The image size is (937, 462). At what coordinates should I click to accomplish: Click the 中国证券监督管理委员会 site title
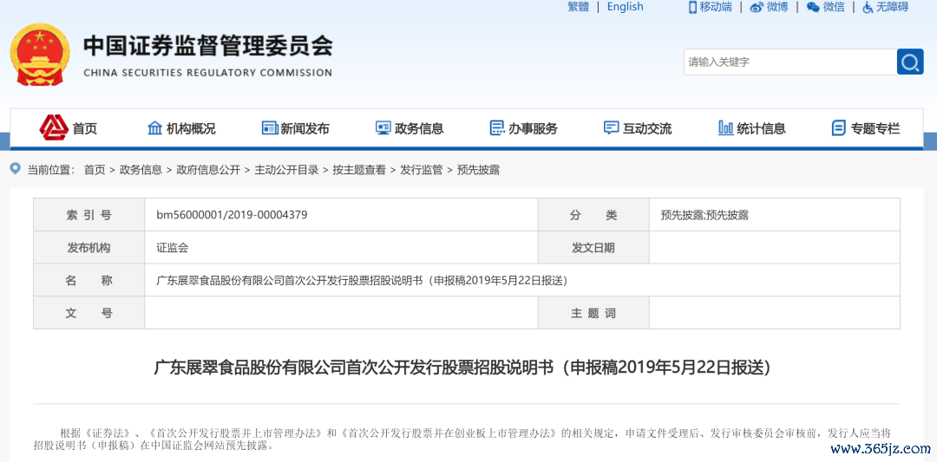[208, 45]
